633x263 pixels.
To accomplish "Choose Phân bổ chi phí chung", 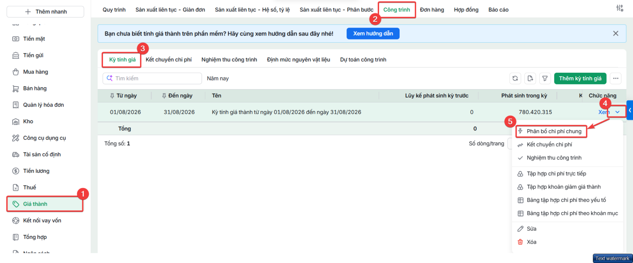I will point(554,131).
